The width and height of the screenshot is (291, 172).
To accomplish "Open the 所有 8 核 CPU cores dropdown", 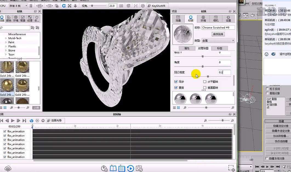I will click(18, 6).
